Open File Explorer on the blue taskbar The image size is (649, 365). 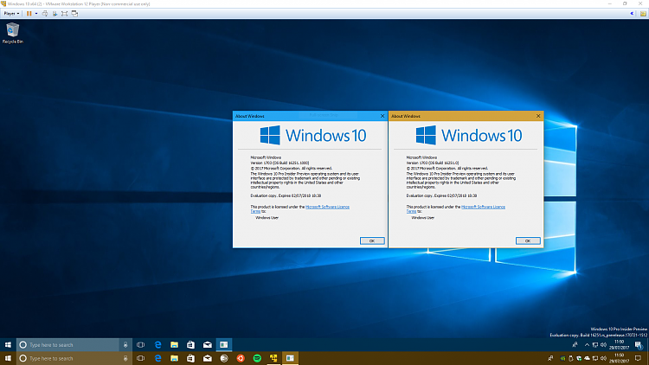pos(174,345)
